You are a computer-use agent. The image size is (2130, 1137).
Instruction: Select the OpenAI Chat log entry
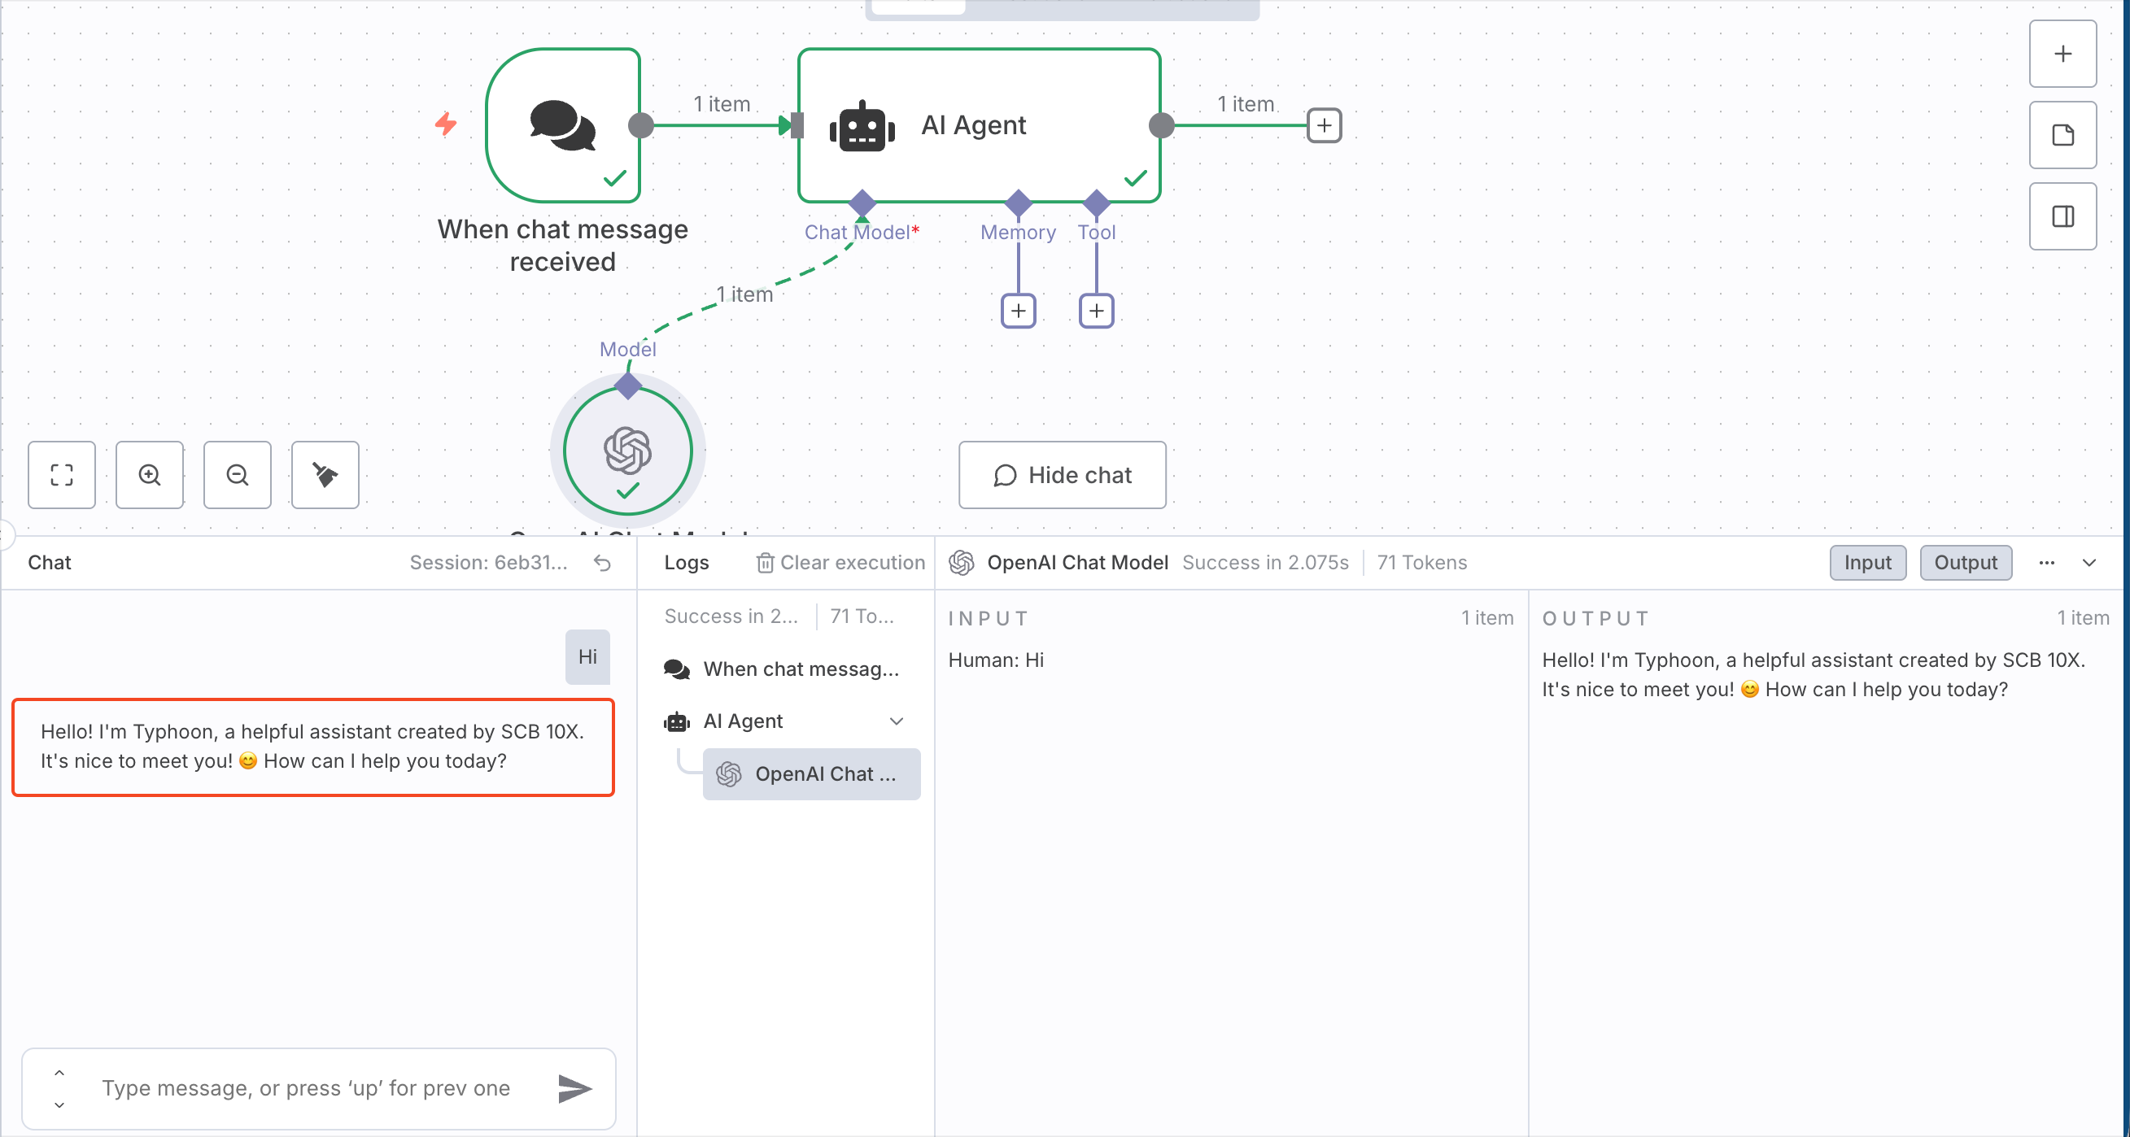pos(811,774)
